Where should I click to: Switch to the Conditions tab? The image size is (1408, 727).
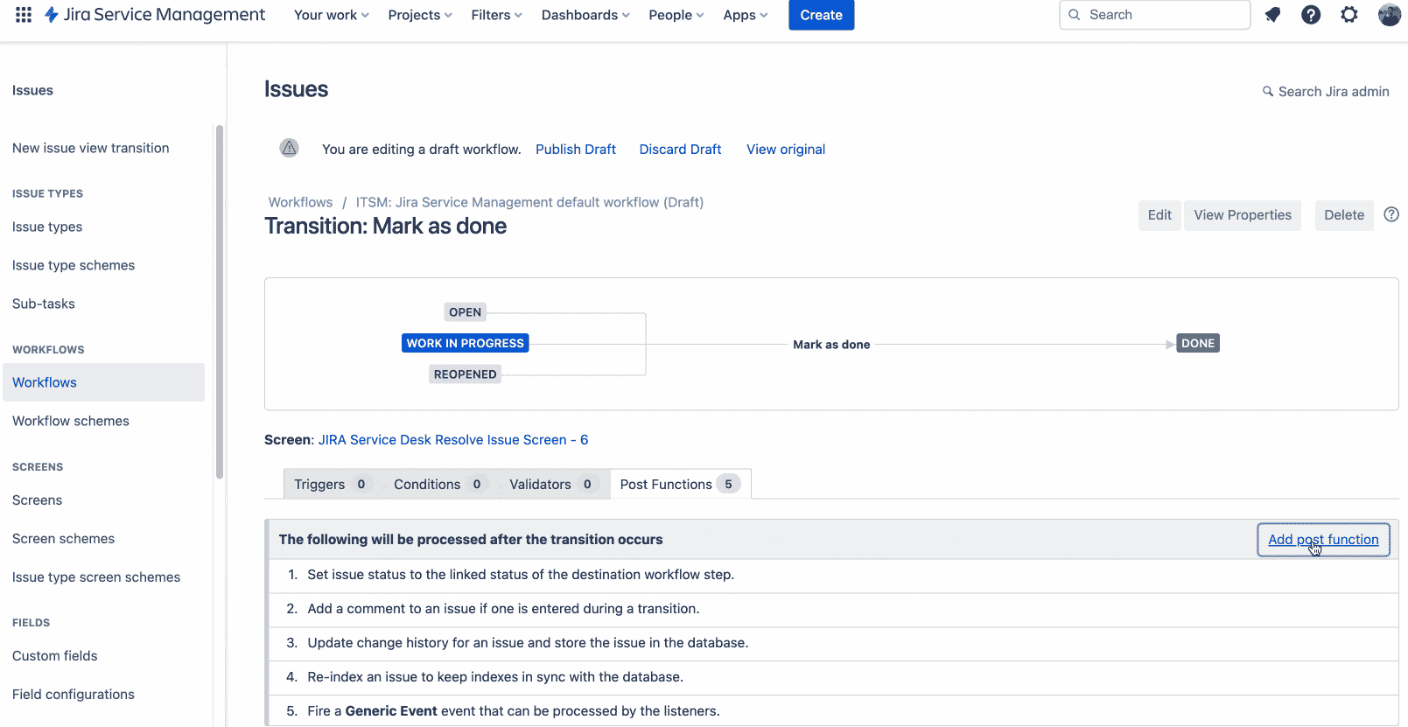439,484
